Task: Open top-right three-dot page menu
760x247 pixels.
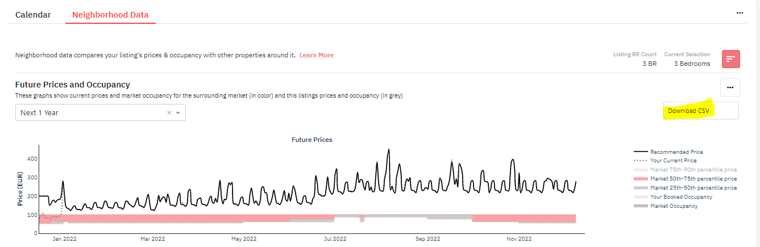Action: 740,12
